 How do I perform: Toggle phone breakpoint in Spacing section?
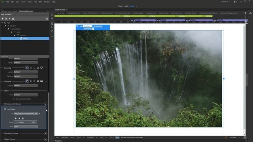click(x=31, y=68)
